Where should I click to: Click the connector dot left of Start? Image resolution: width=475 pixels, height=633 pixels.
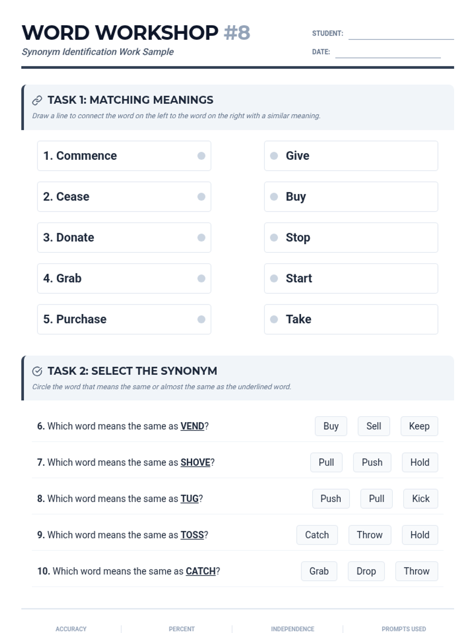tap(274, 279)
